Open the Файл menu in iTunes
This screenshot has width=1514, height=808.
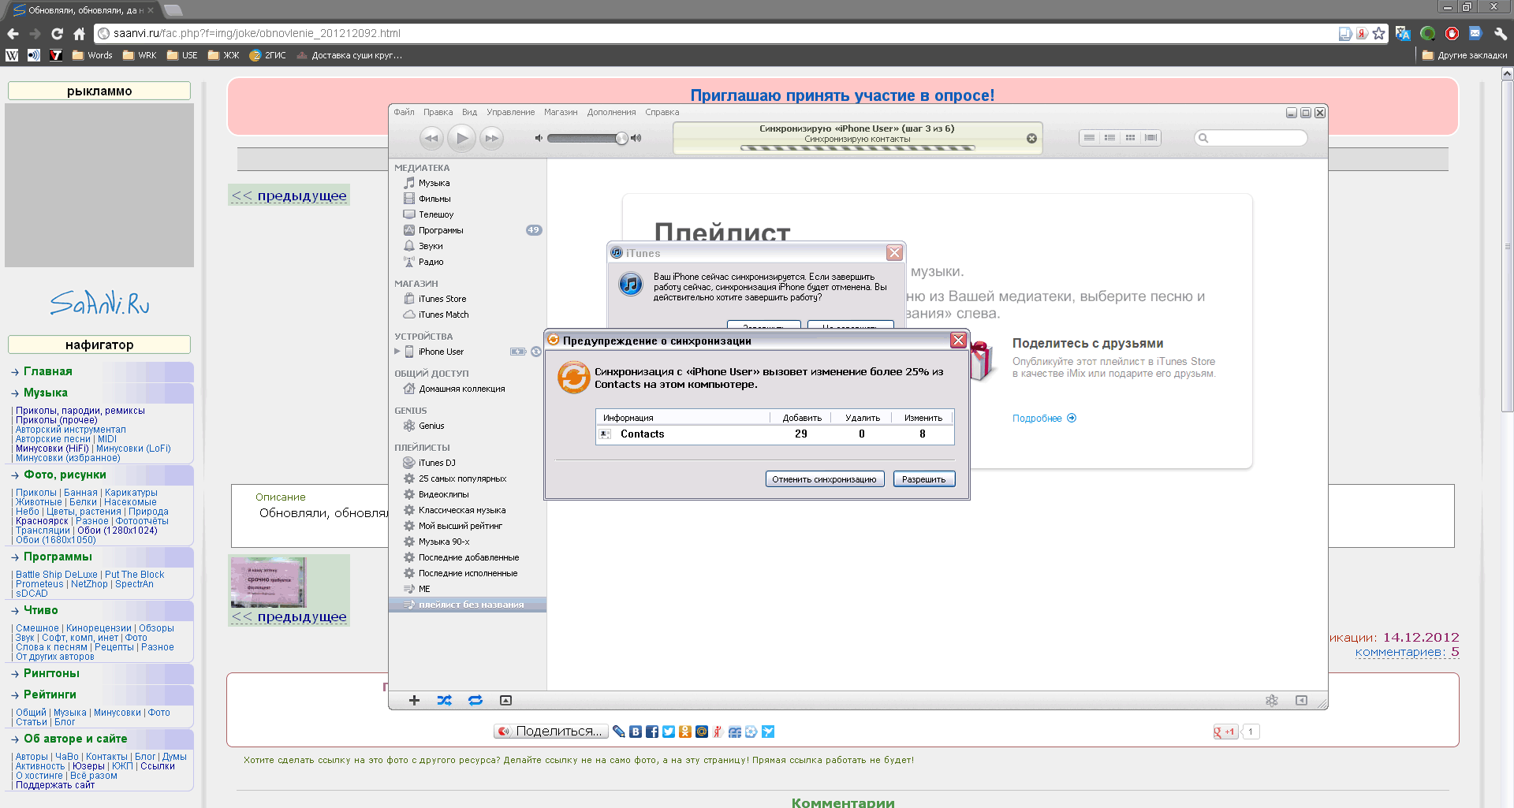[404, 112]
